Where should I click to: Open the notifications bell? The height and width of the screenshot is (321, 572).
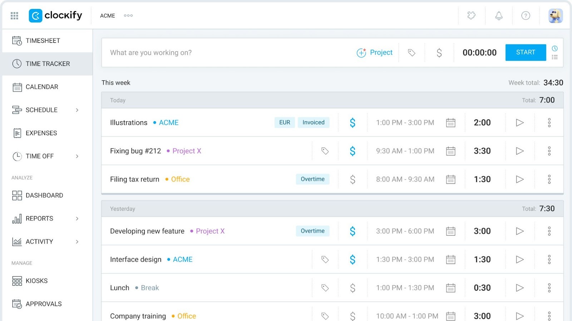click(x=498, y=16)
